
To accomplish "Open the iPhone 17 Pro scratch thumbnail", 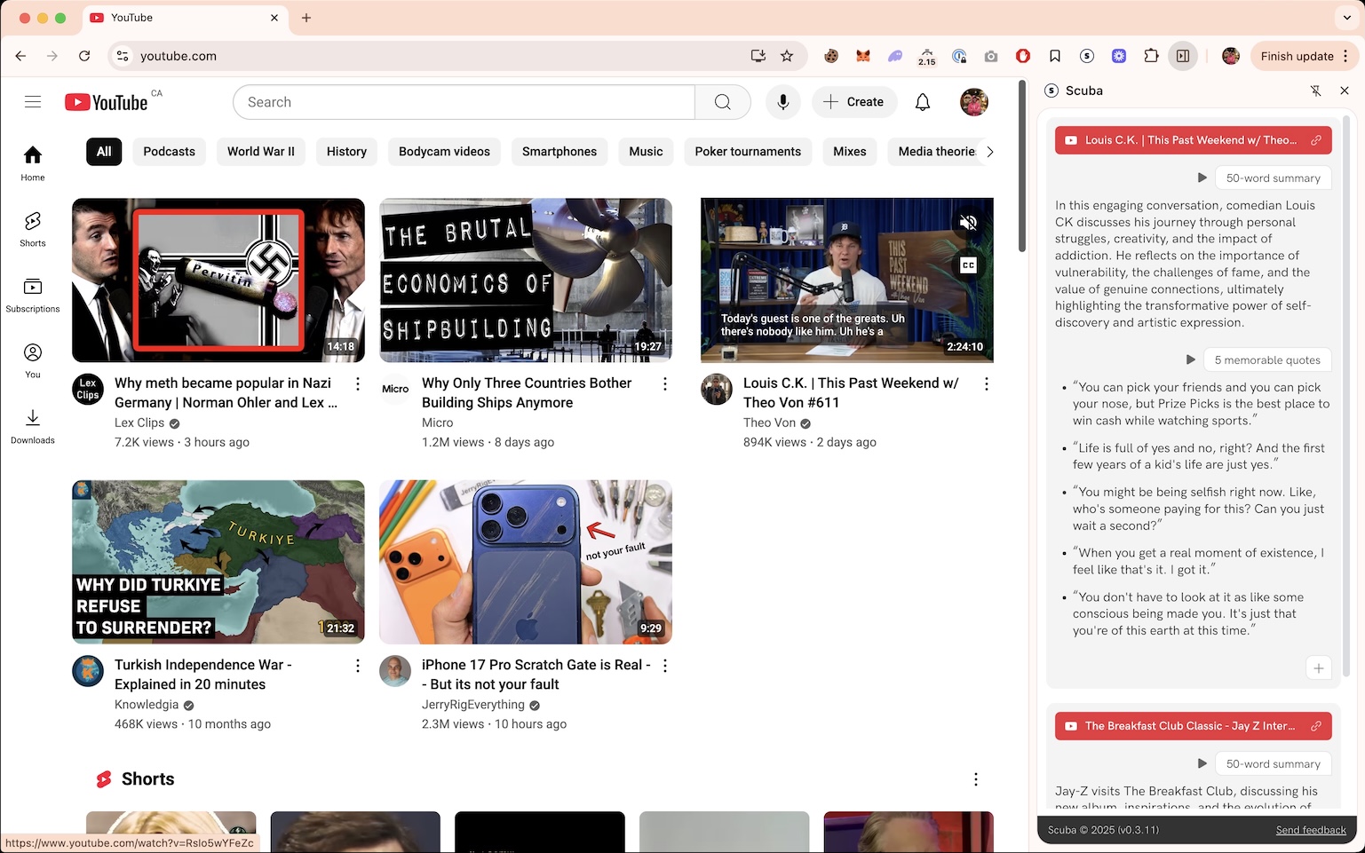I will point(526,562).
